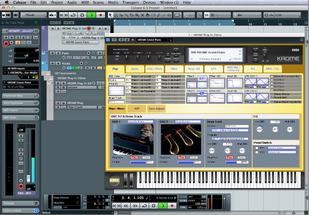
Task: Adjust the OSC 1 volume slider
Action: click(138, 162)
